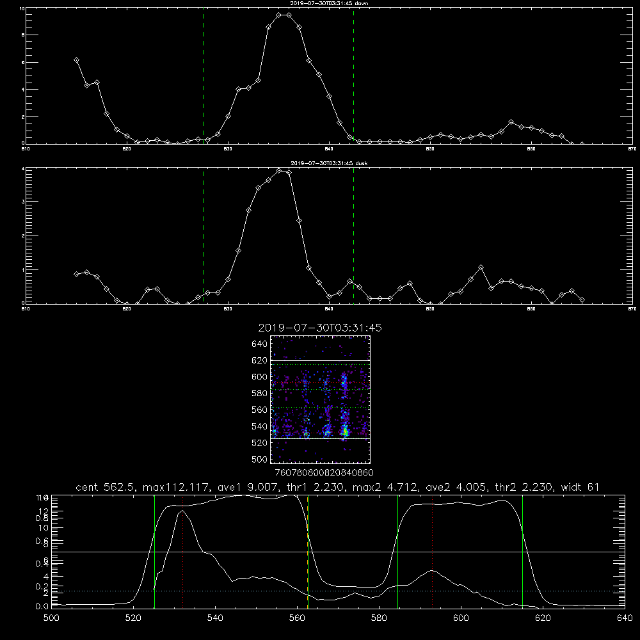Click x-axis label '600' of bottom plot
Screen dimensions: 640x640
tap(461, 618)
